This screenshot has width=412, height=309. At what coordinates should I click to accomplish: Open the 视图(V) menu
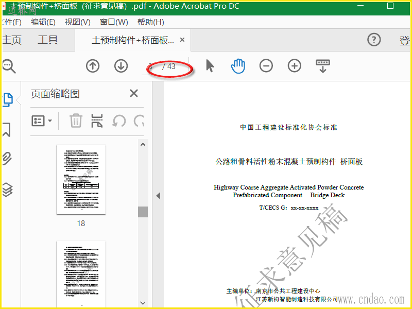pyautogui.click(x=78, y=22)
